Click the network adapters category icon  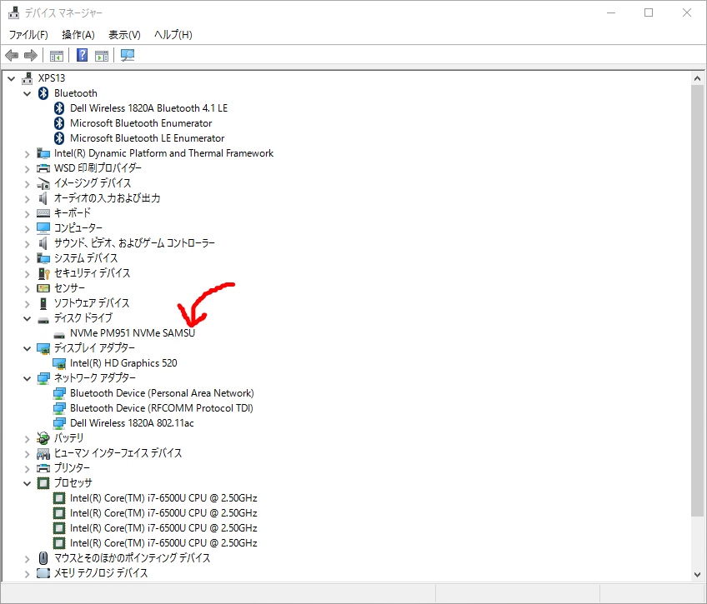click(x=43, y=378)
